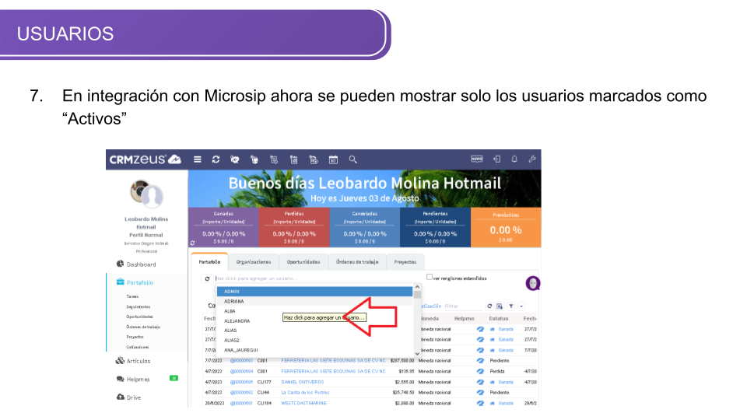Open the DANIEL ONTIVEROS link
The width and height of the screenshot is (747, 420).
click(303, 382)
